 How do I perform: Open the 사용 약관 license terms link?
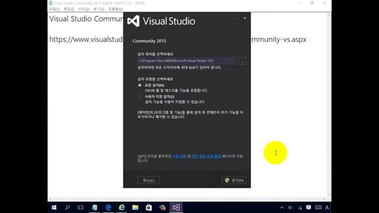(x=179, y=156)
